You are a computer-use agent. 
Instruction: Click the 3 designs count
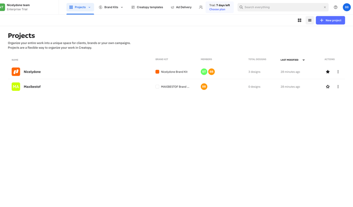pyautogui.click(x=254, y=72)
